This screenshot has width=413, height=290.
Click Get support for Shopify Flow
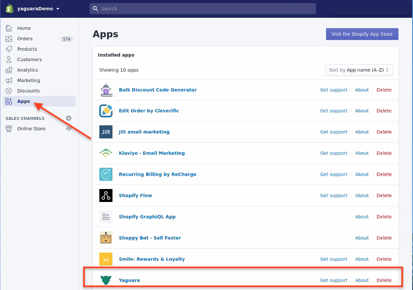tap(334, 195)
